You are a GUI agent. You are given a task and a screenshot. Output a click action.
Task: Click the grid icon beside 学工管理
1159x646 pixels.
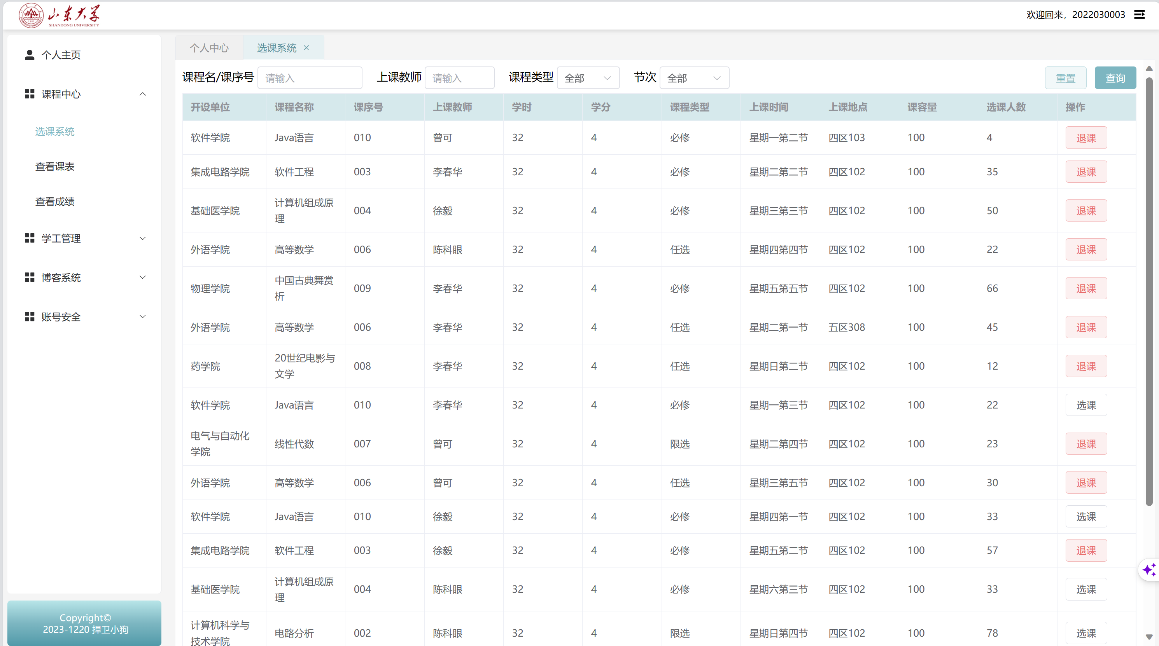tap(30, 238)
